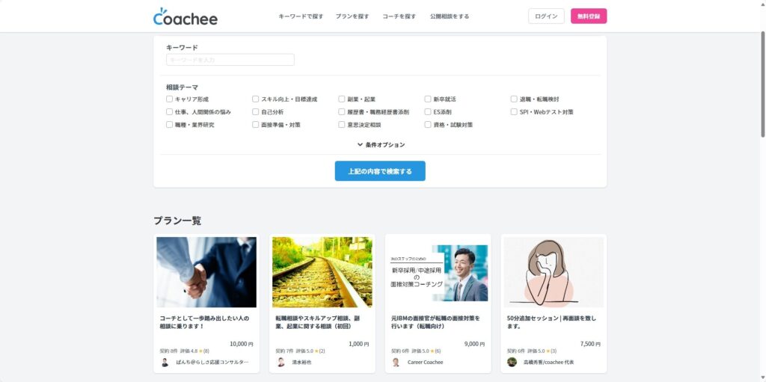
Task: Enable the 資格・試験対策 checkbox
Action: click(x=428, y=125)
